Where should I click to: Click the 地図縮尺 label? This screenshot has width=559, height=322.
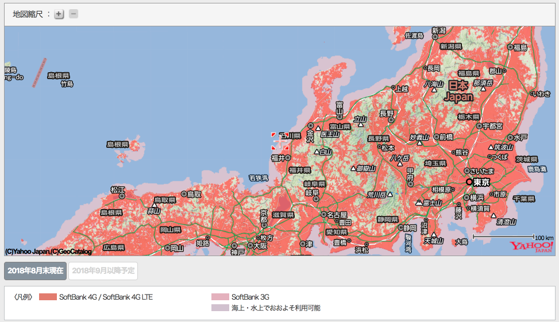(x=28, y=14)
